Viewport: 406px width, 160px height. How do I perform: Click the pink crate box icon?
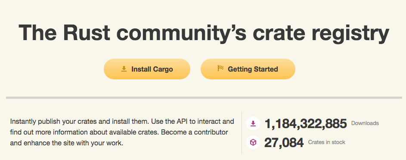[253, 142]
